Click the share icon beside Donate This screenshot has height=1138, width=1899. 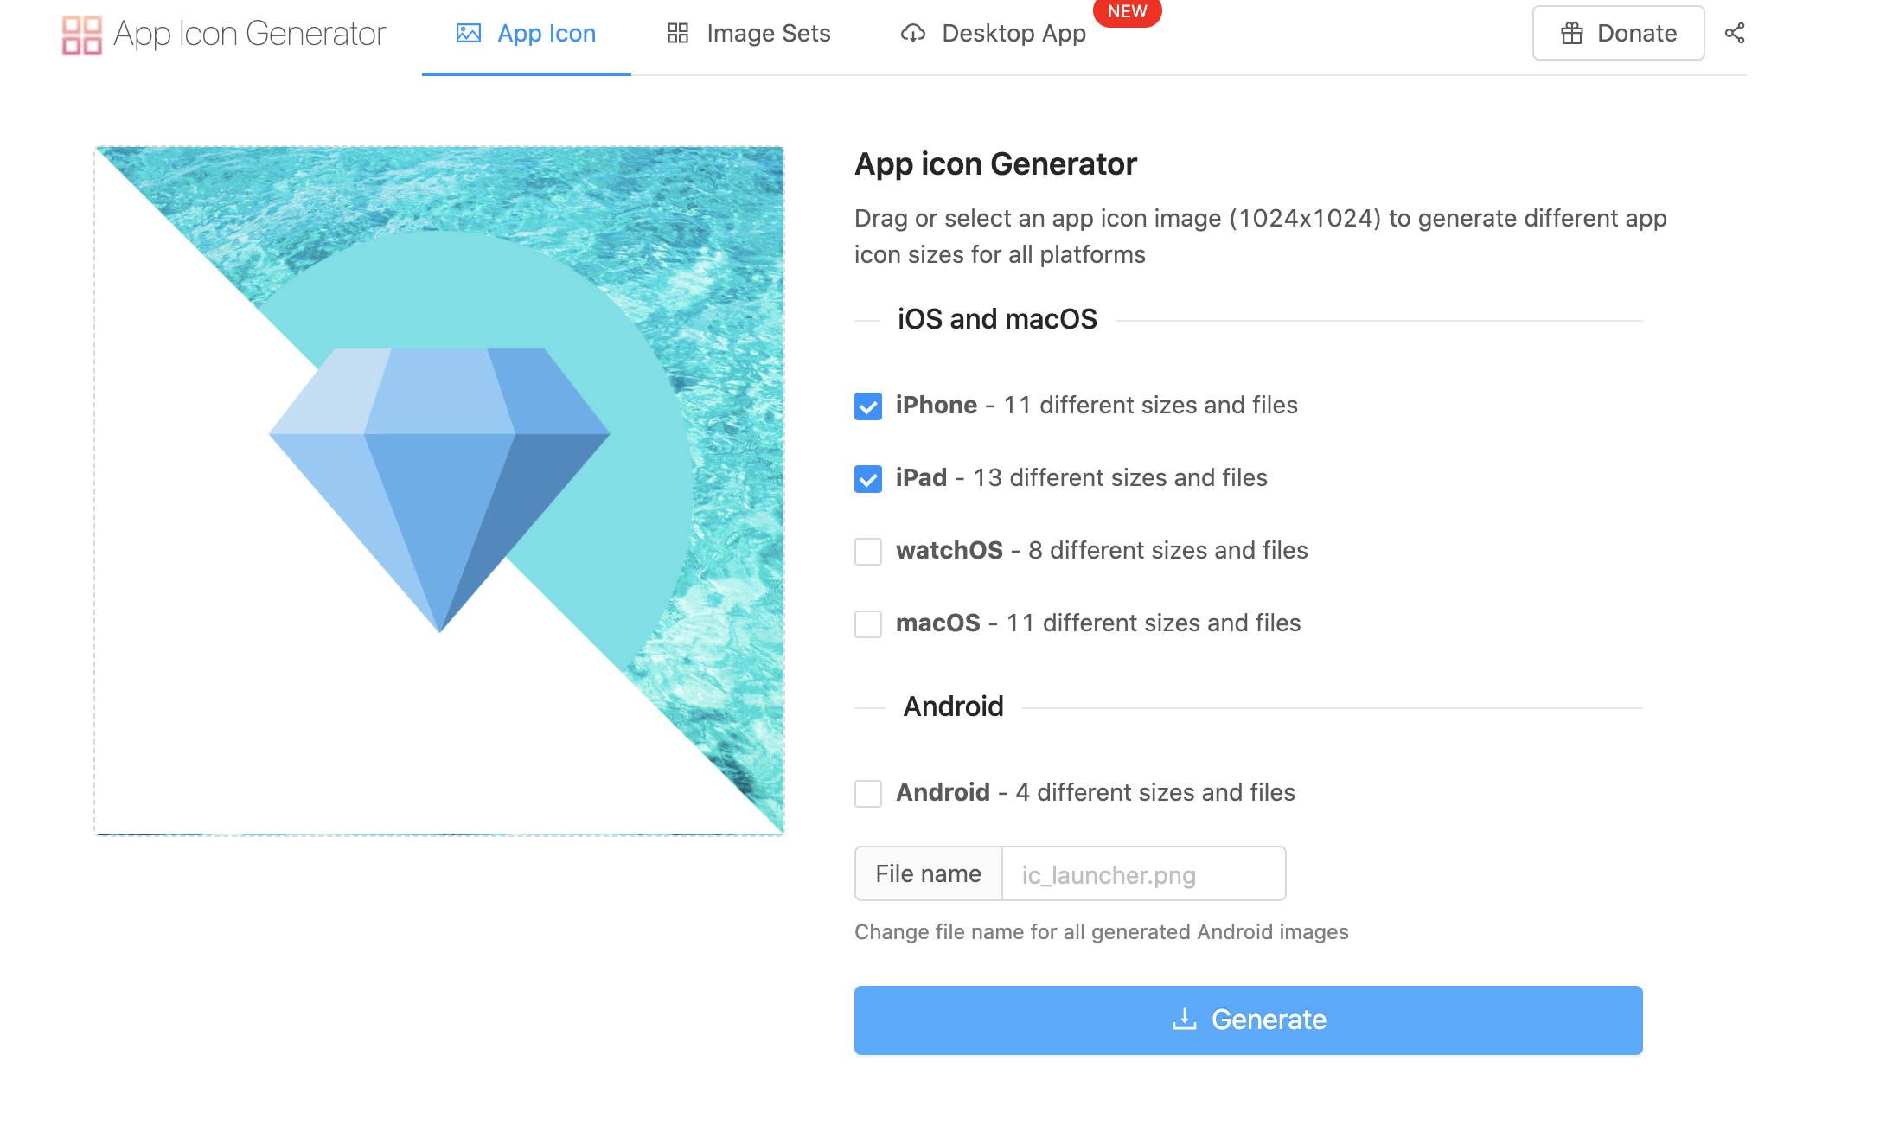point(1735,33)
